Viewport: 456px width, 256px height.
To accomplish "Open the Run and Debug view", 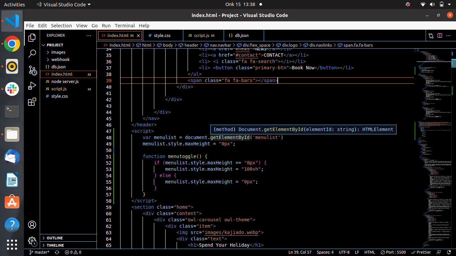I will 32,86.
